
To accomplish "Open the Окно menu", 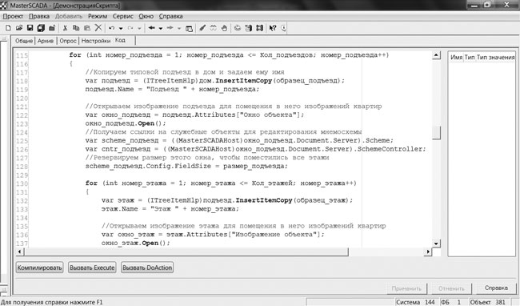I will 146,16.
